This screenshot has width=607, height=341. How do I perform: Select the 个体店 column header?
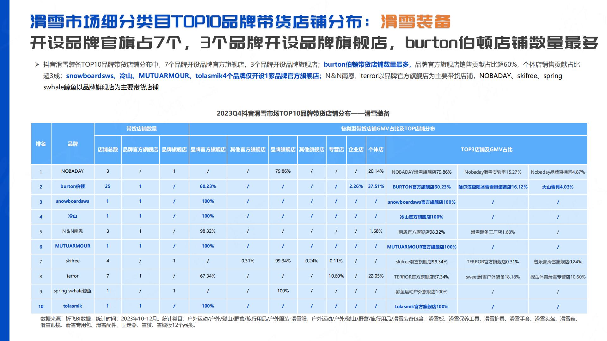(x=376, y=150)
